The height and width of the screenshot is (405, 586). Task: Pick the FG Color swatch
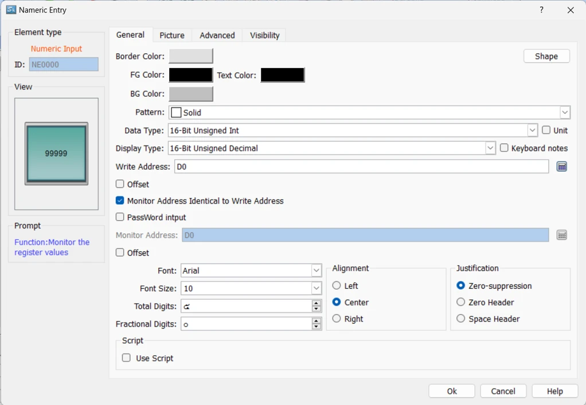191,74
